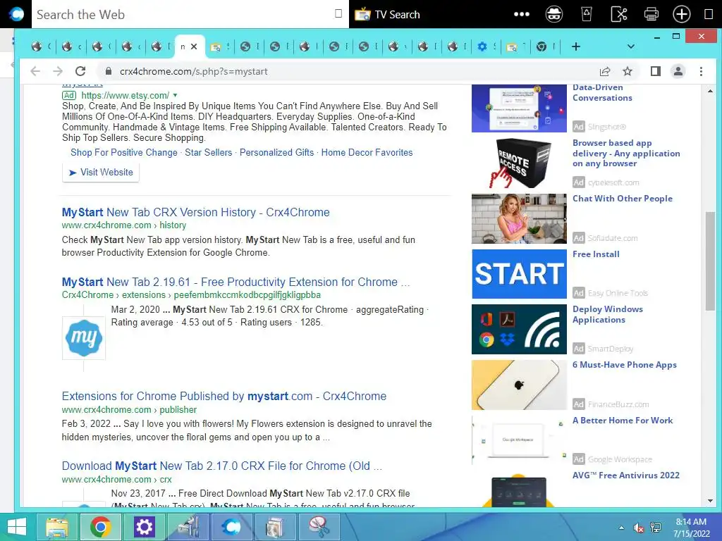Image resolution: width=722 pixels, height=541 pixels.
Task: Click the page scrollbar up arrow
Action: pyautogui.click(x=710, y=91)
